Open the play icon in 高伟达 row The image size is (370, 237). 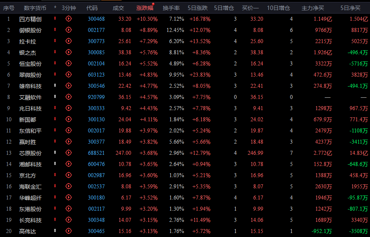(x=68, y=231)
